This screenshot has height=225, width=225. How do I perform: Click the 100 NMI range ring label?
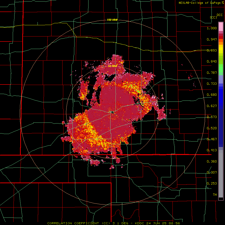point(112,20)
